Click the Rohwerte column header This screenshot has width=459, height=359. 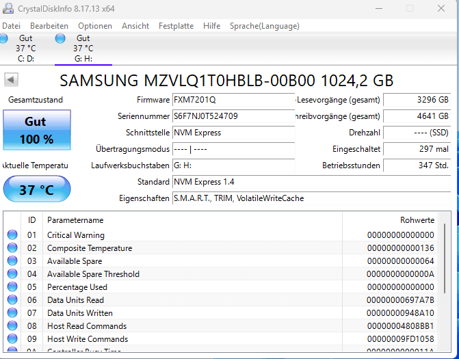pos(390,220)
